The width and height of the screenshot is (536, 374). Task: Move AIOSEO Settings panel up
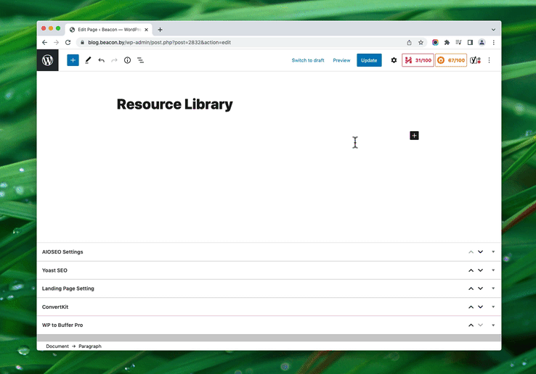(x=471, y=252)
